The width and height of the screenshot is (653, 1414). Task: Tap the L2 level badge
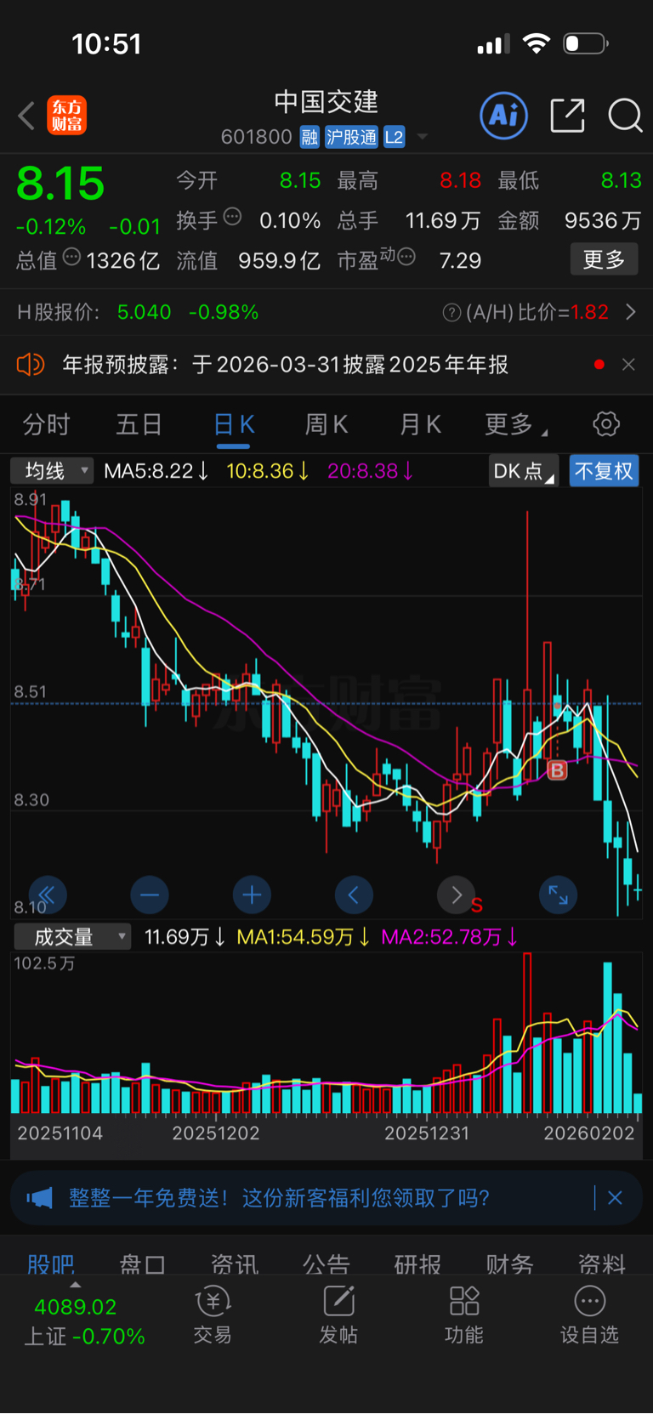tap(394, 137)
